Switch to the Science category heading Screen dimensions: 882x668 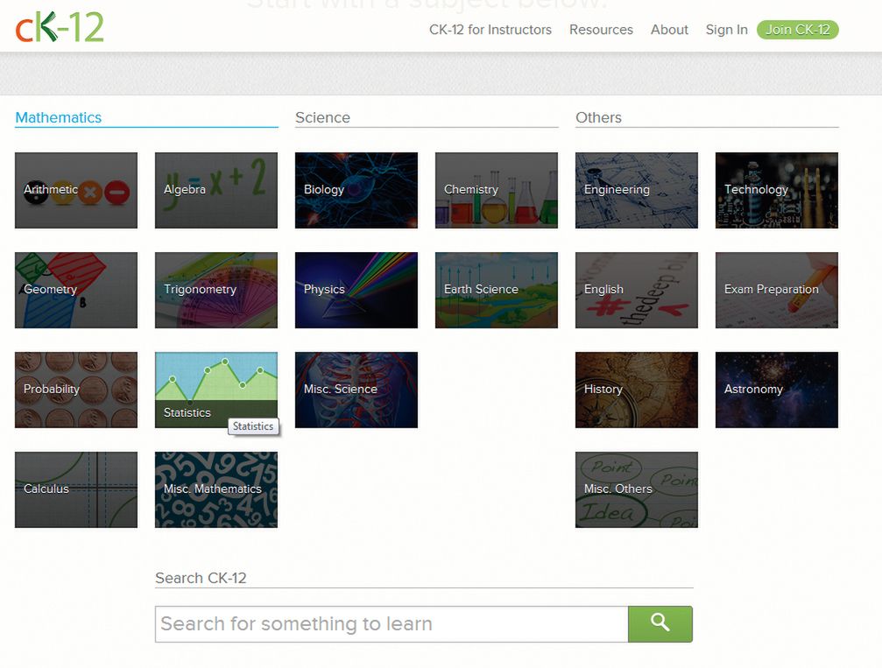322,117
